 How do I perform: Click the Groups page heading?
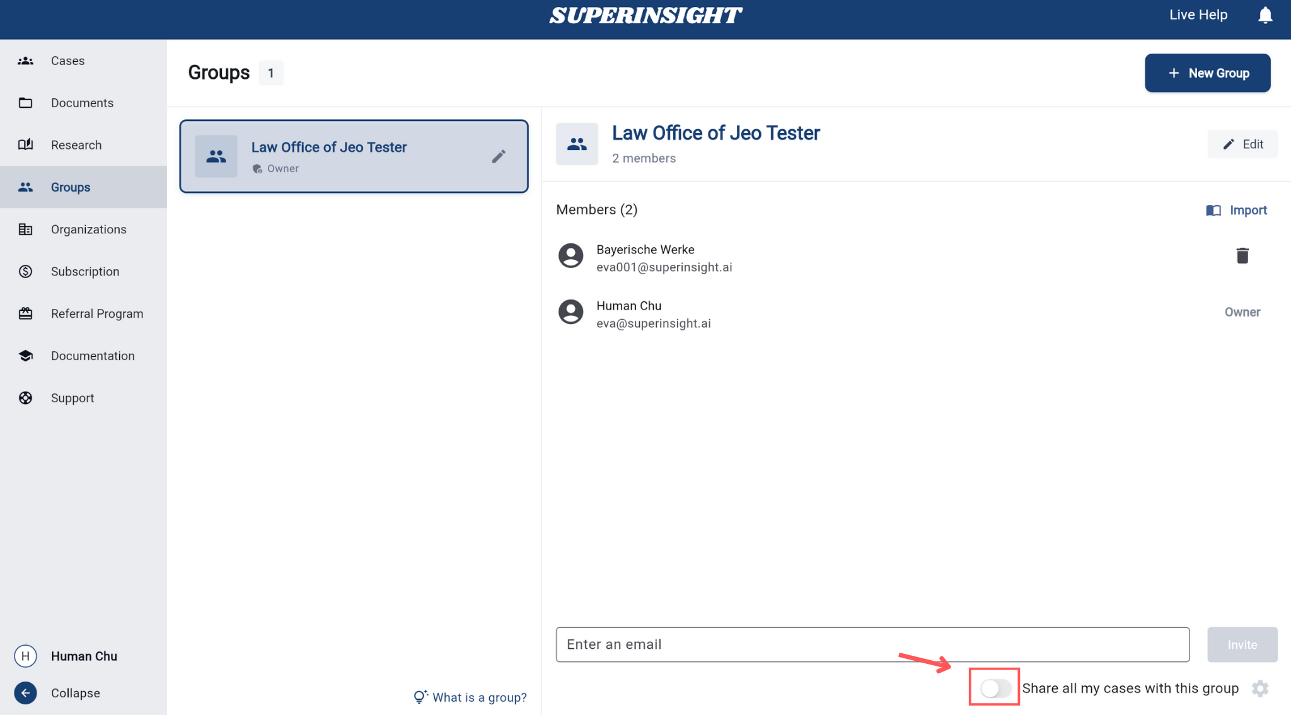[x=219, y=73]
